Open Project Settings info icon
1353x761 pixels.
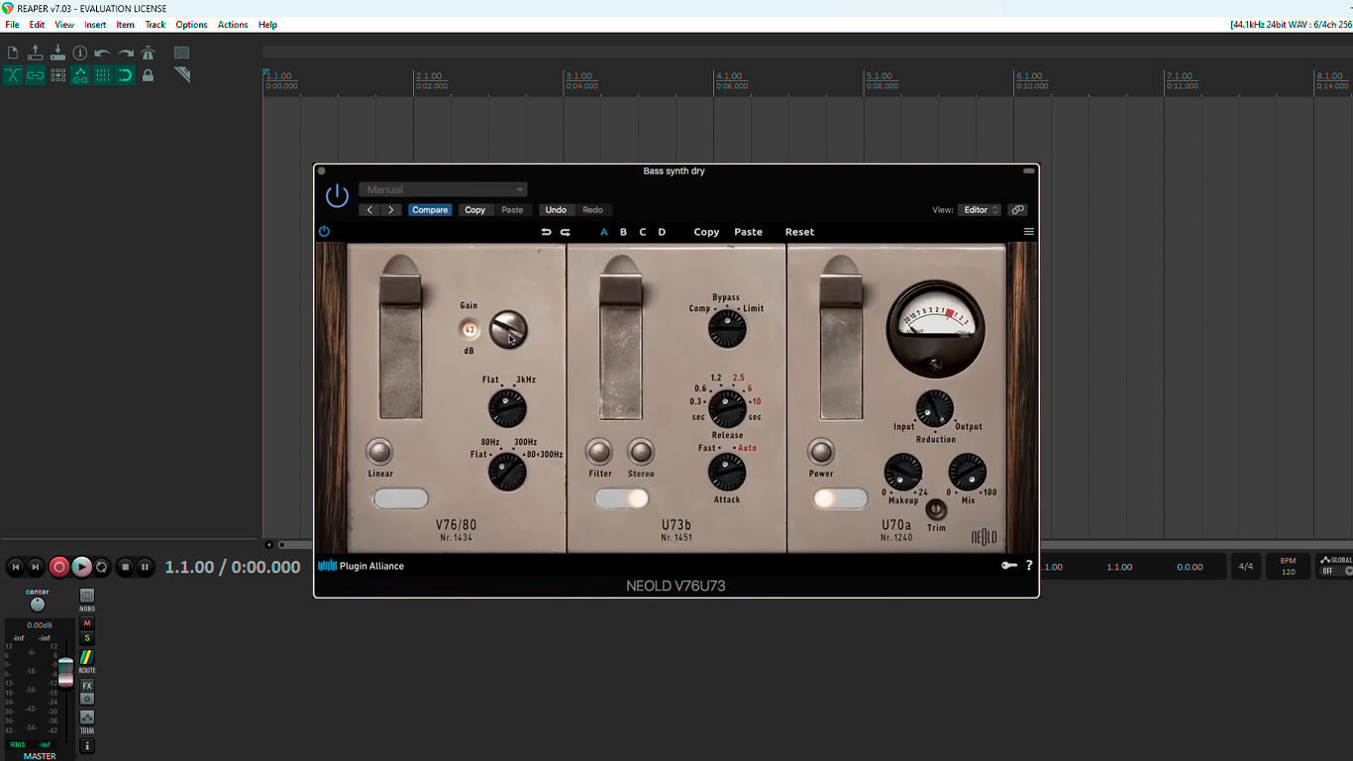[x=80, y=53]
